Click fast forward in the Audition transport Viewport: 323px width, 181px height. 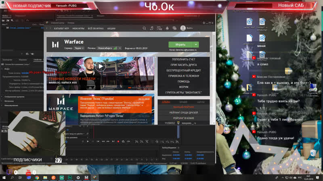click(108, 142)
